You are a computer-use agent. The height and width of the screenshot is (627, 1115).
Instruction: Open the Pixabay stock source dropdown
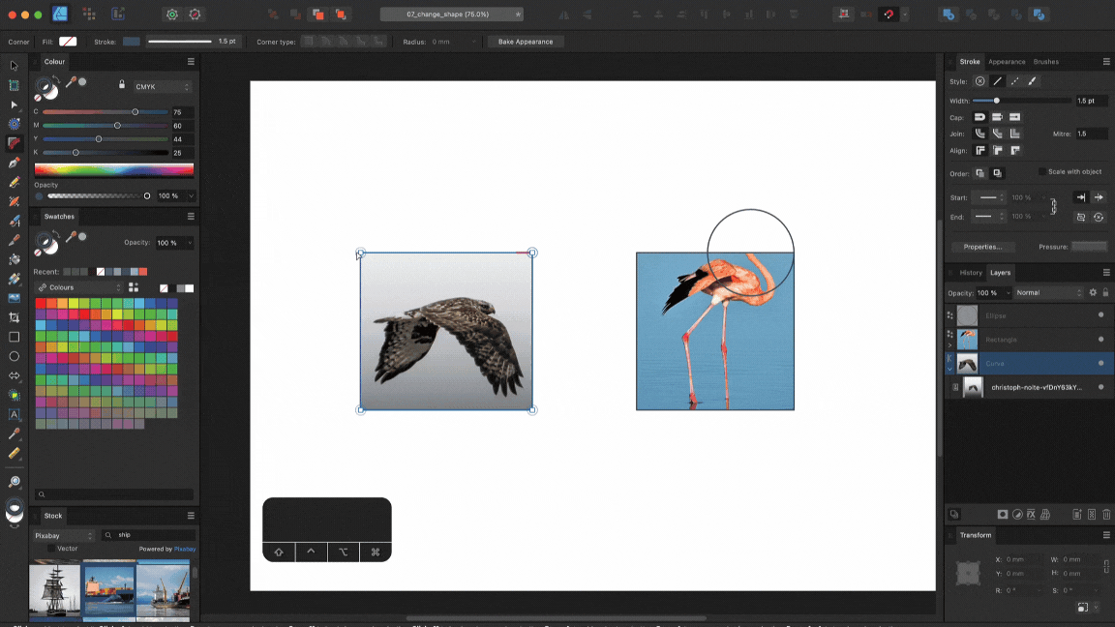point(63,535)
